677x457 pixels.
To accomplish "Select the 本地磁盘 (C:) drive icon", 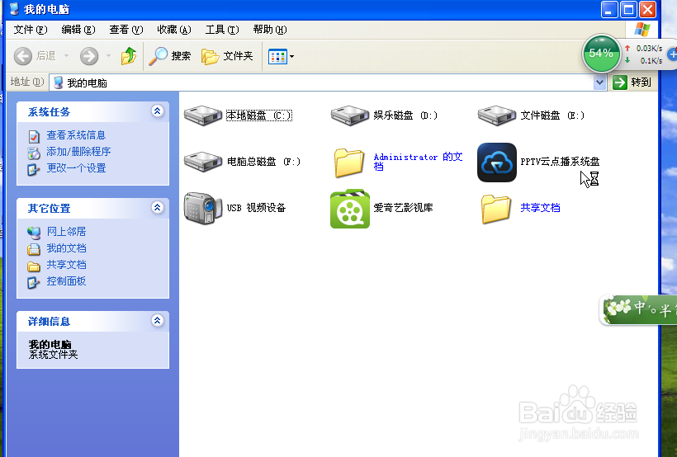I will 203,115.
